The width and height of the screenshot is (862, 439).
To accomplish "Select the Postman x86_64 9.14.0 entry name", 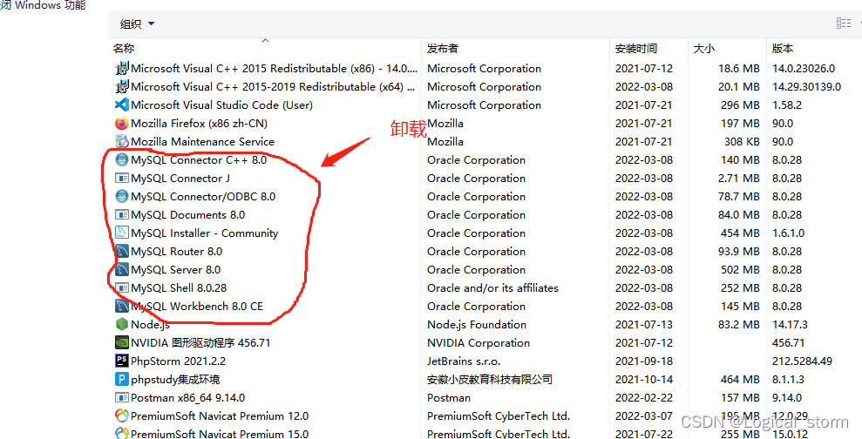I will (x=188, y=398).
